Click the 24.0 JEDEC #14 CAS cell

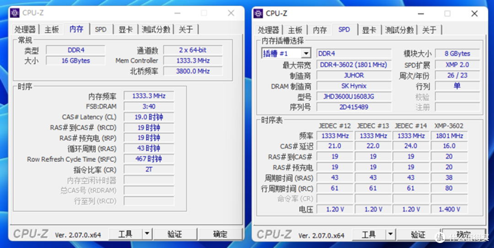pos(411,146)
